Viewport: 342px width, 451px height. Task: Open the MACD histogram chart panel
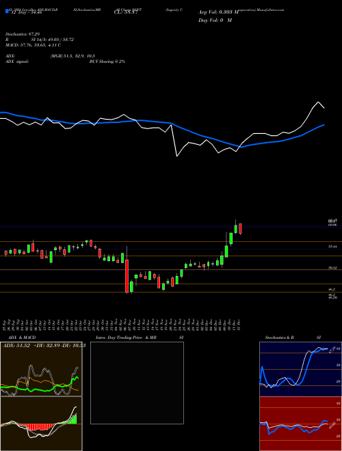[41, 424]
